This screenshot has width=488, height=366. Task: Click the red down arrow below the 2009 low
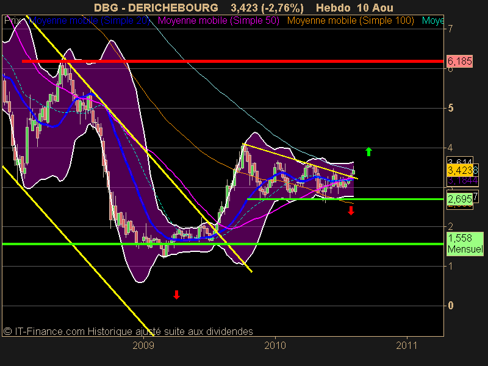pyautogui.click(x=176, y=295)
